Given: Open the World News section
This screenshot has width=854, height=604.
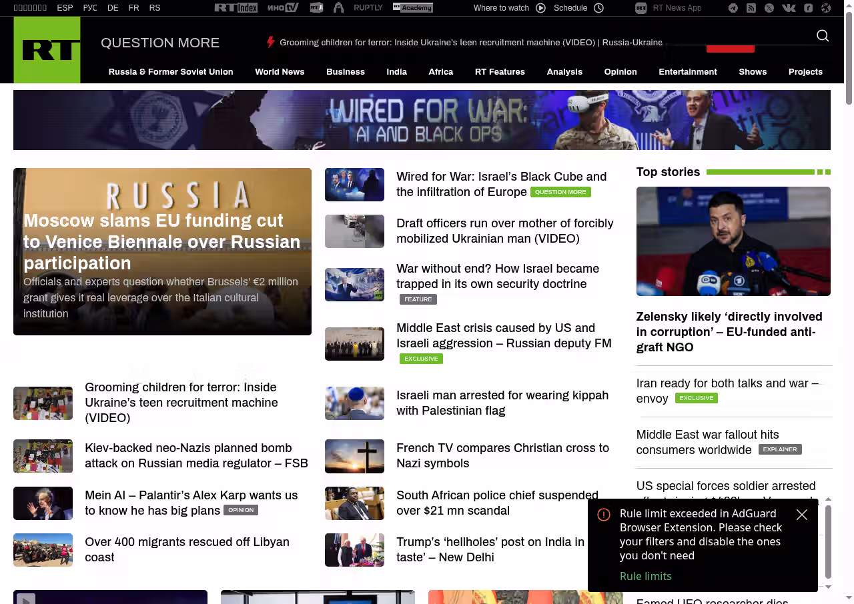Looking at the screenshot, I should (280, 72).
